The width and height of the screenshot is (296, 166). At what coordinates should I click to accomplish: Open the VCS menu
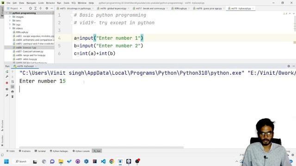(x=74, y=3)
